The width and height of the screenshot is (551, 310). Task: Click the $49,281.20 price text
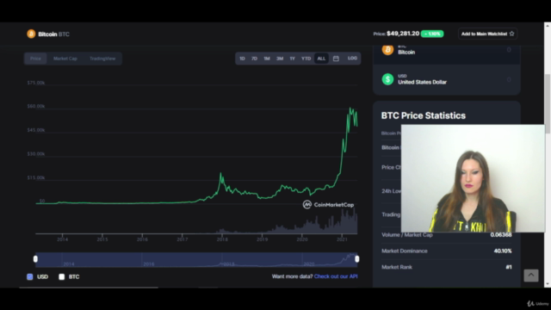(403, 34)
